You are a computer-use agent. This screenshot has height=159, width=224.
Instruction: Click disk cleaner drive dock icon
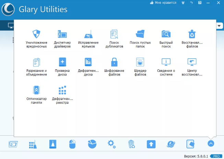[x=53, y=144]
